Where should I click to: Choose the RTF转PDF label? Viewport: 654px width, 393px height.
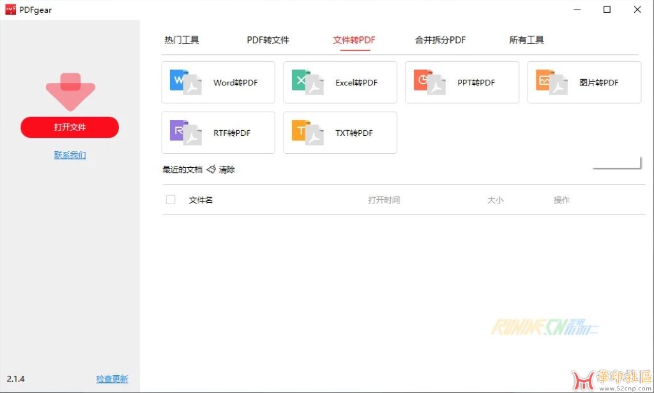tap(232, 133)
